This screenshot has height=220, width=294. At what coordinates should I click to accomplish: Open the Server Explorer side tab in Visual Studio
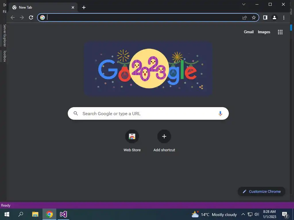click(x=5, y=35)
